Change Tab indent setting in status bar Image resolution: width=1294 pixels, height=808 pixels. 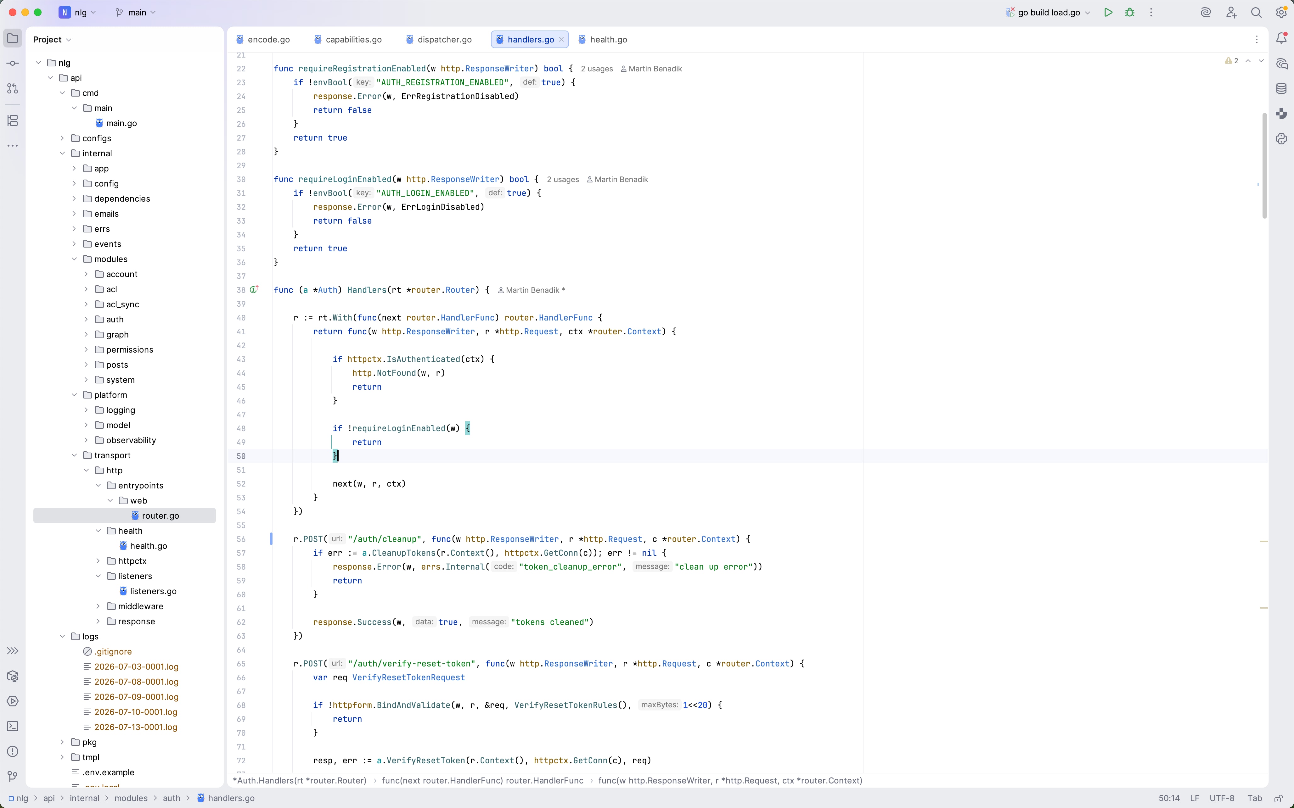(1254, 798)
